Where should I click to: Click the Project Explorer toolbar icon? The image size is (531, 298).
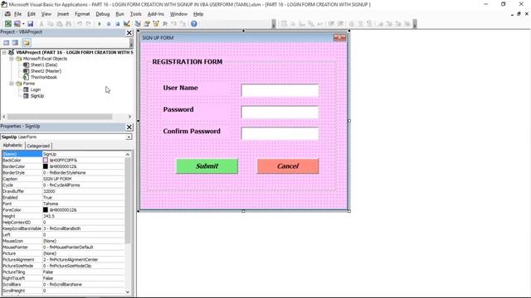tap(138, 24)
